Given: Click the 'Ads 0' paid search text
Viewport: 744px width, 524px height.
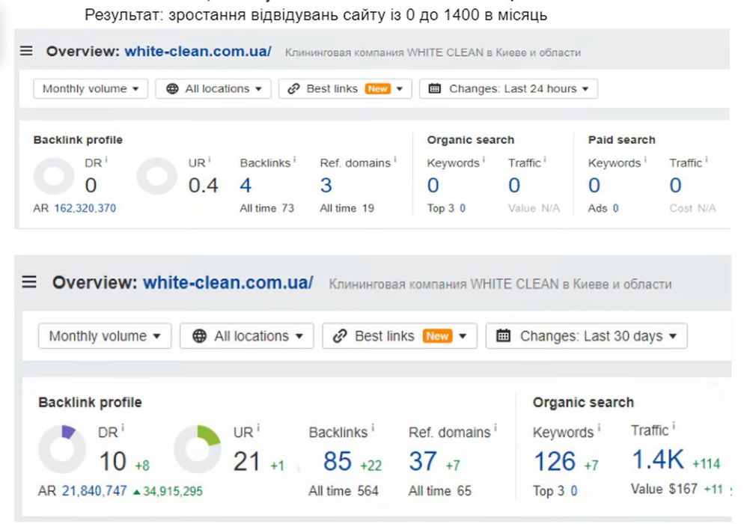Looking at the screenshot, I should pos(603,208).
